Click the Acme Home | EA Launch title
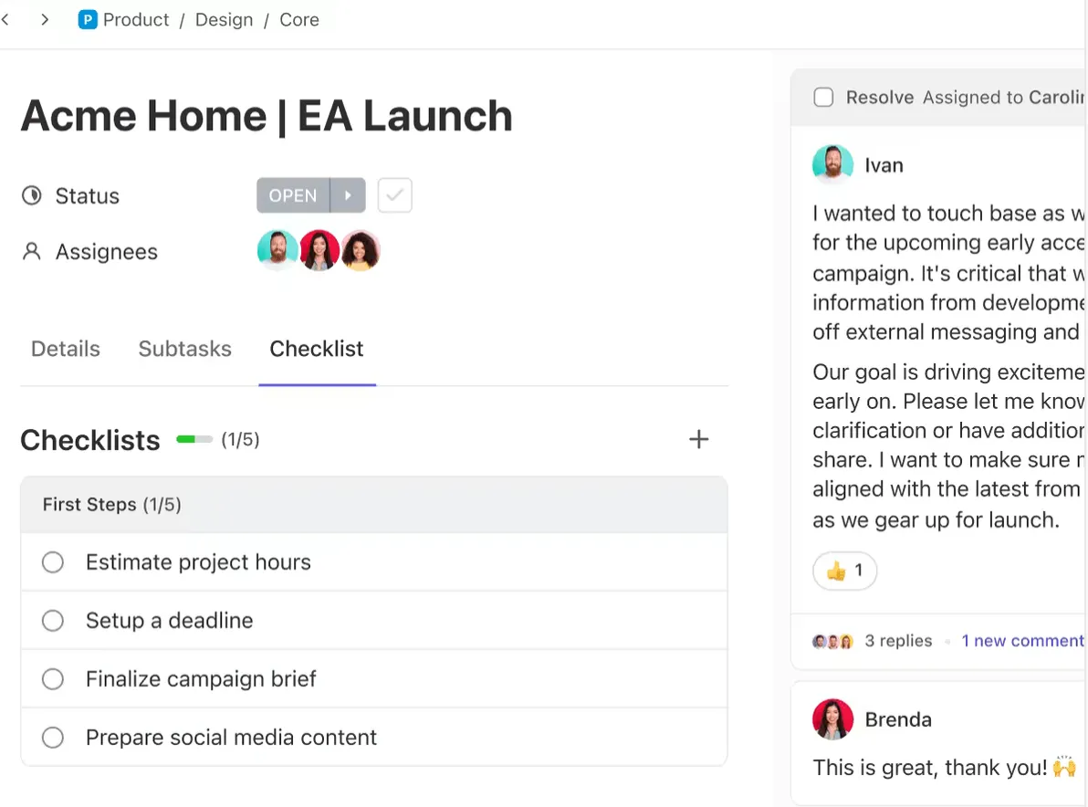1088x807 pixels. tap(267, 115)
